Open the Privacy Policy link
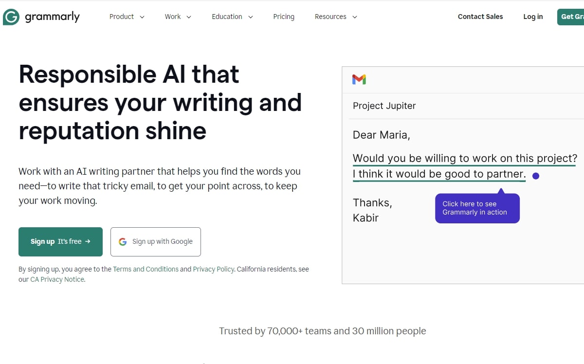The image size is (584, 364). [214, 269]
